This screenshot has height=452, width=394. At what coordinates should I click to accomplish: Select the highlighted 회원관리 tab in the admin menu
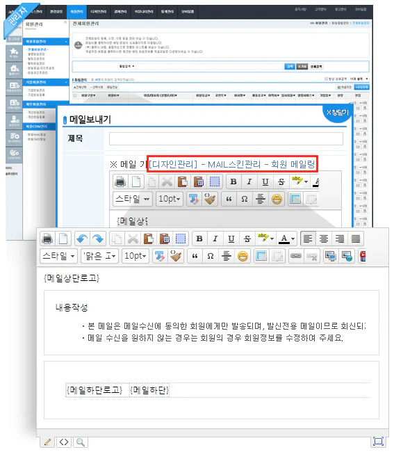(x=76, y=12)
